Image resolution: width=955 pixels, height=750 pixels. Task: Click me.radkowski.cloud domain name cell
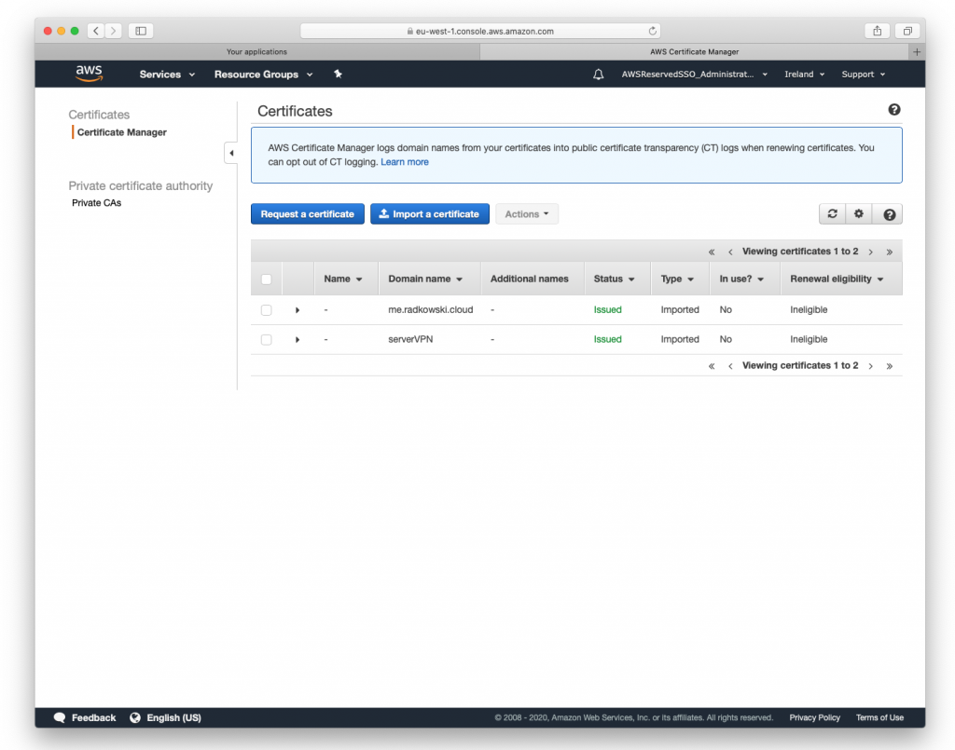(431, 309)
